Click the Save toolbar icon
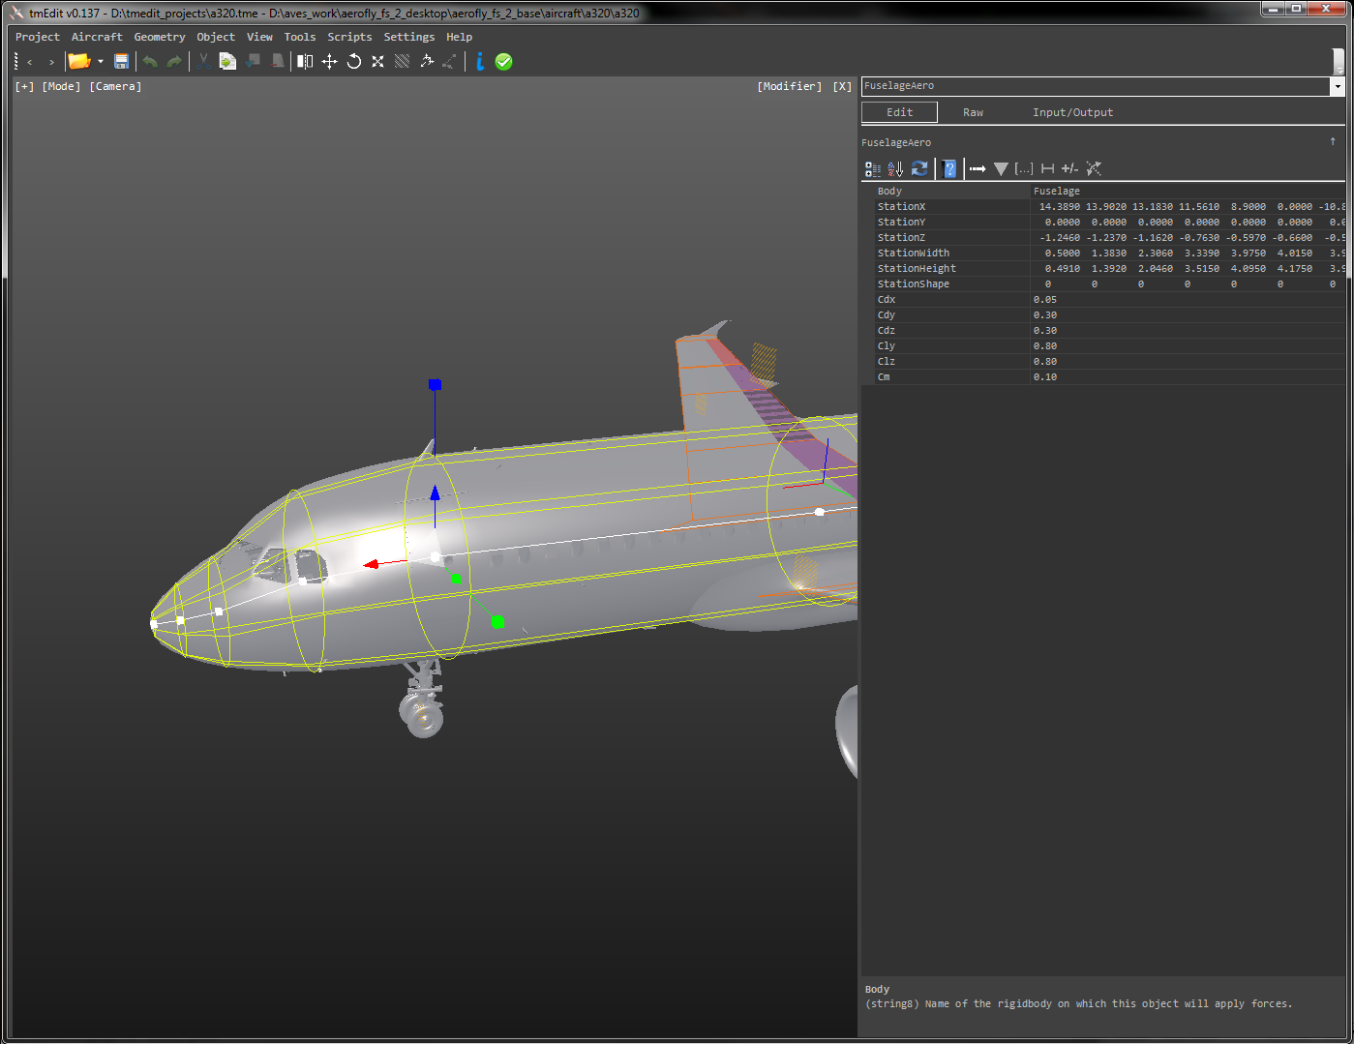 tap(121, 61)
